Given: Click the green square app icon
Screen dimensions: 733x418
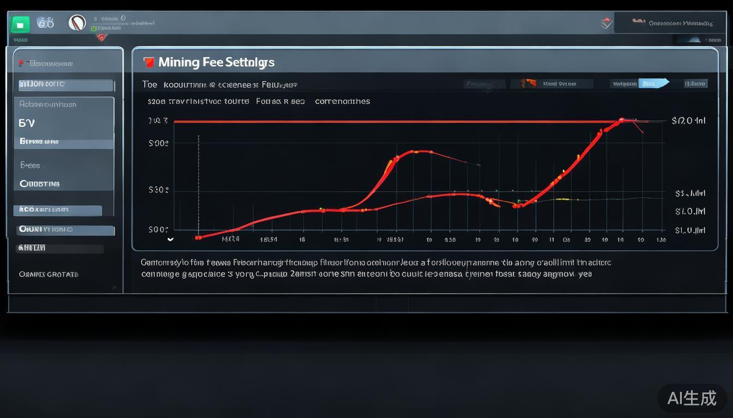Looking at the screenshot, I should click(x=20, y=24).
